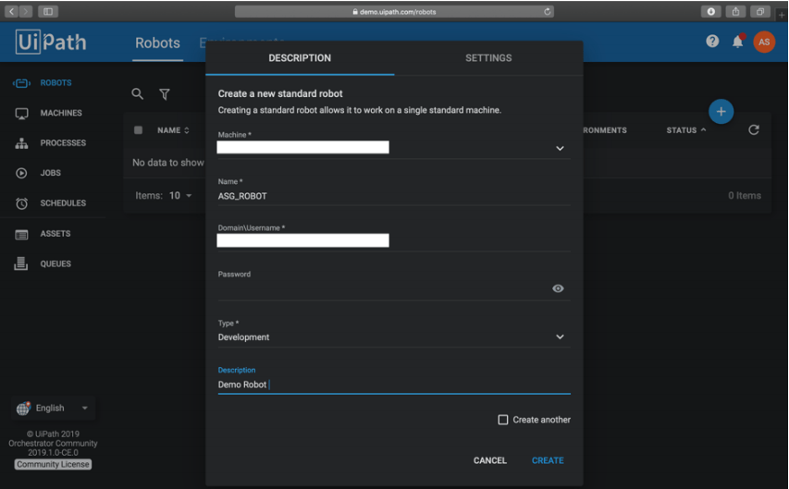789x489 pixels.
Task: Expand the Machine dropdown
Action: 560,148
